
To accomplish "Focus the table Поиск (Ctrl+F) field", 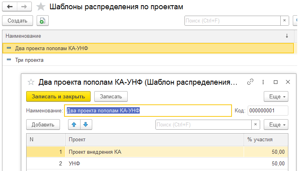I will (x=203, y=124).
